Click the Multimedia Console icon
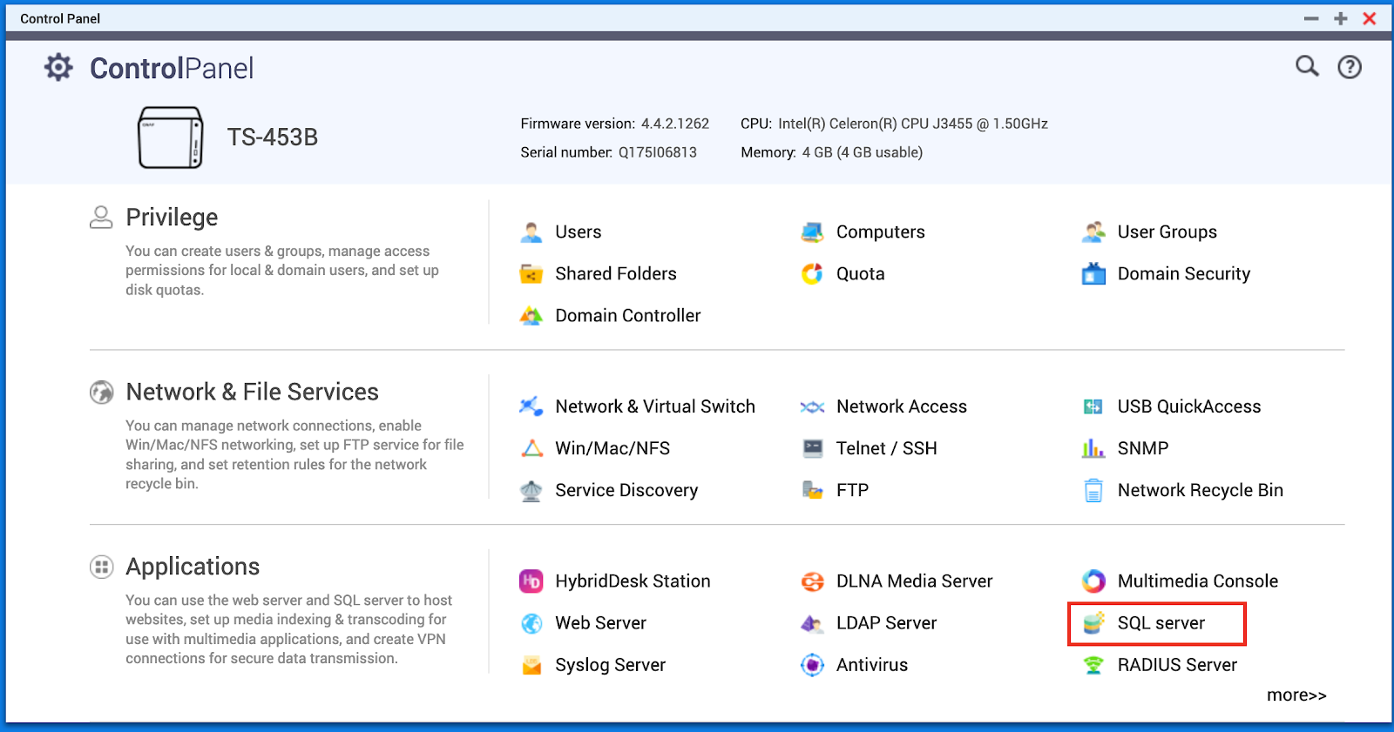The image size is (1394, 732). tap(1093, 581)
